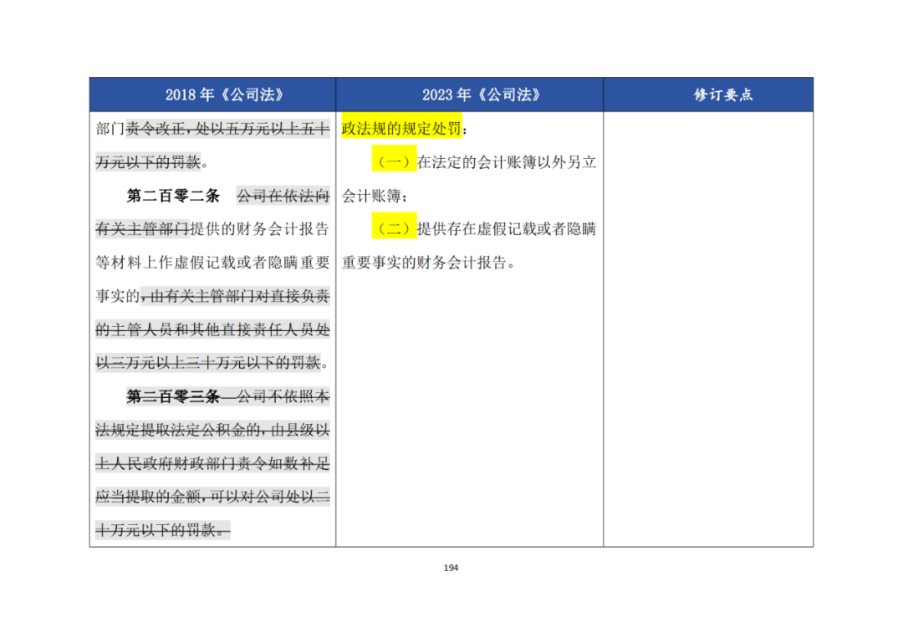This screenshot has height=638, width=903.
Task: Click the text '提供的财务会计报告'
Action: 260,228
